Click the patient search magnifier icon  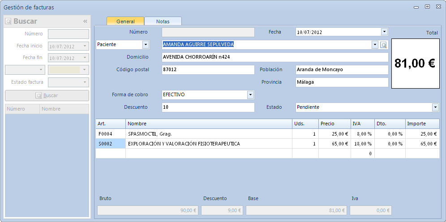click(384, 45)
